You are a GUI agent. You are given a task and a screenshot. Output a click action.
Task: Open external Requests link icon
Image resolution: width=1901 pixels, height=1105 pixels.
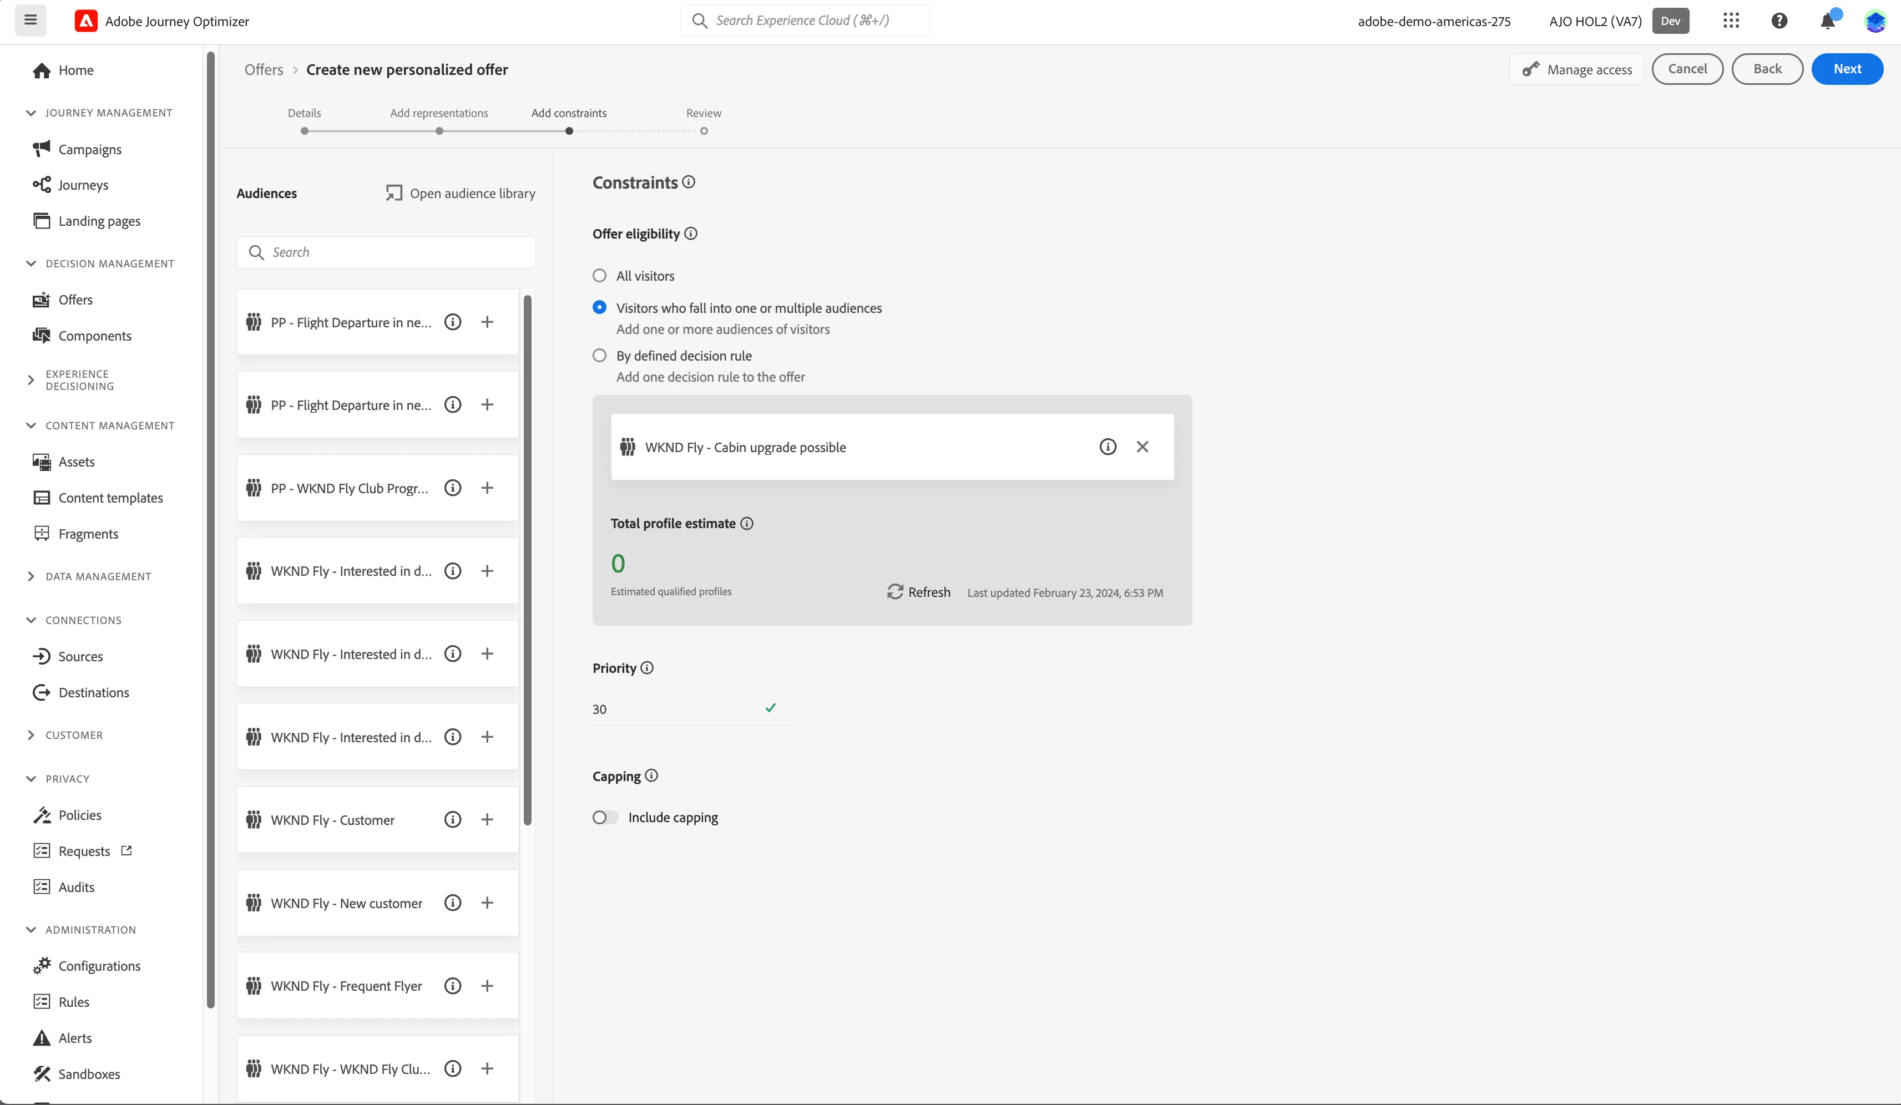(x=127, y=850)
